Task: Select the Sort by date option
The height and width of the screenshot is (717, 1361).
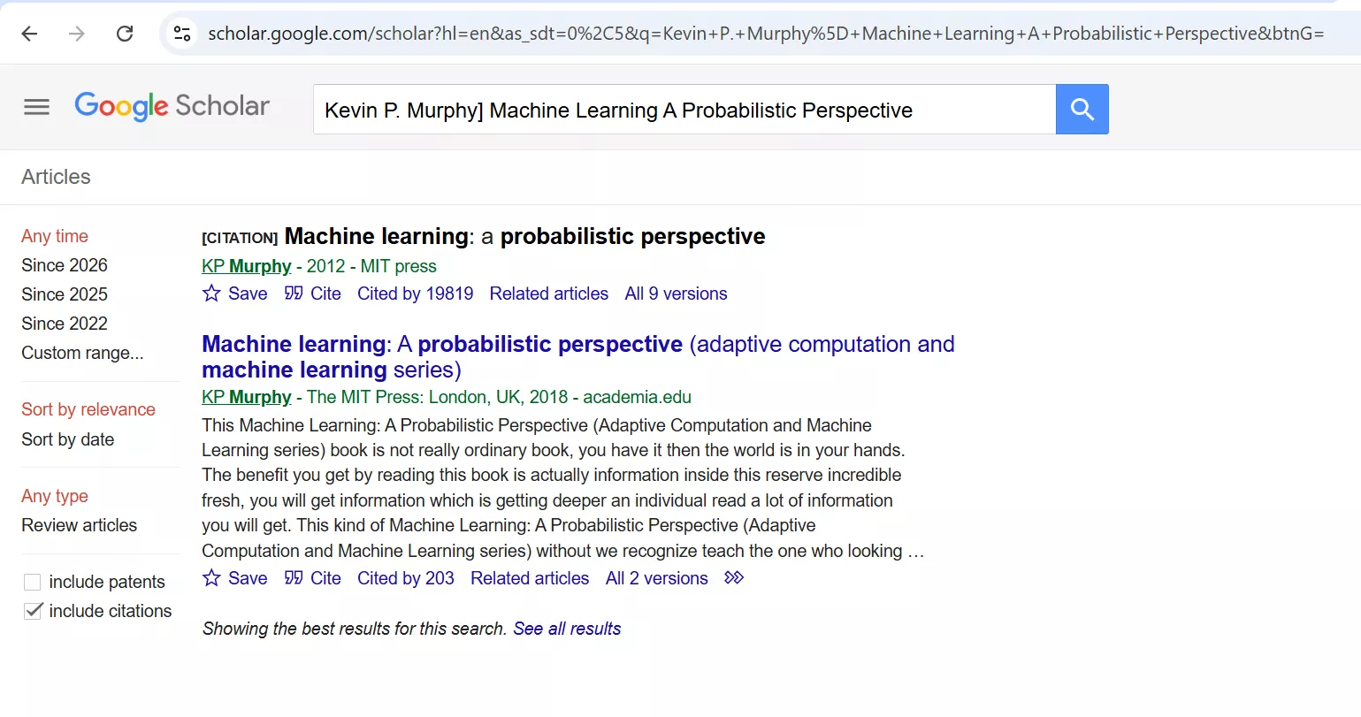Action: [67, 439]
